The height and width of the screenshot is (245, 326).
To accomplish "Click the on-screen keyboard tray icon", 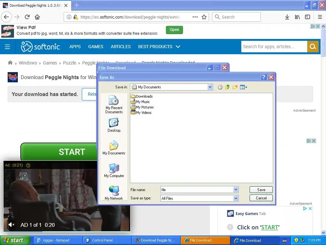I will tap(285, 241).
